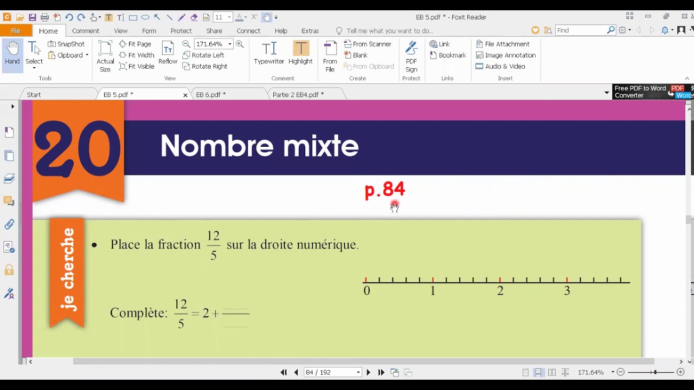The image size is (694, 390).
Task: Click the zoom in plus button in status bar
Action: 680,372
